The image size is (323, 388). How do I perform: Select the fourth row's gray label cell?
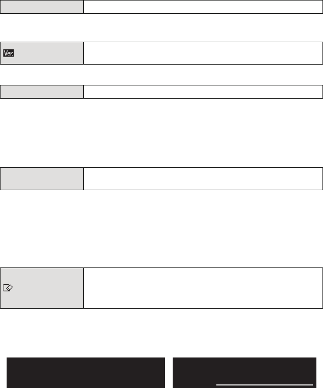tap(42, 178)
